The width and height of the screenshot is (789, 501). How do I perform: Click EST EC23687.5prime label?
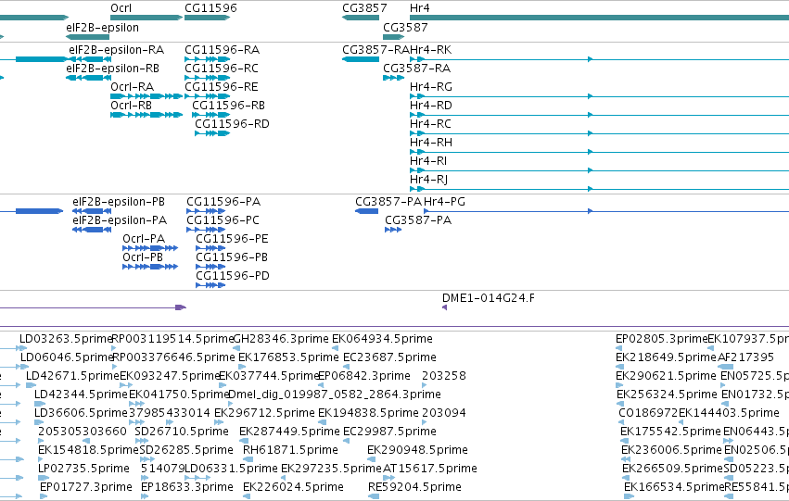(x=389, y=357)
